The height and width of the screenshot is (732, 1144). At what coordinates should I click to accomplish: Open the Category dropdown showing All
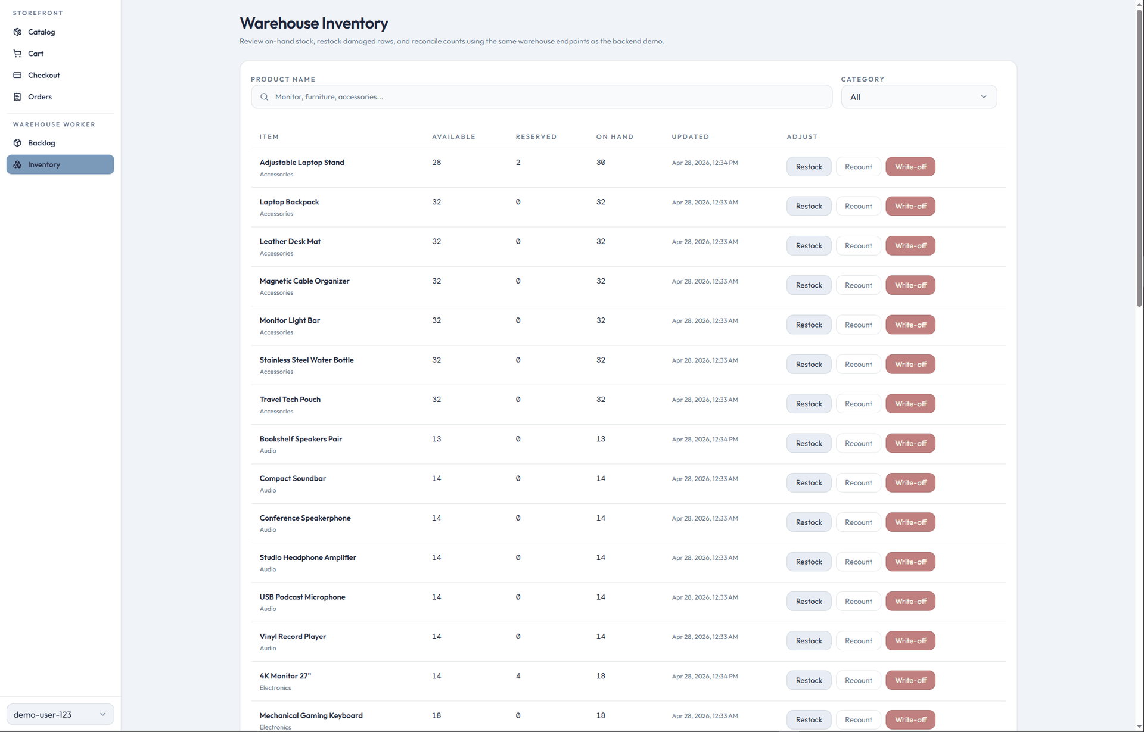pyautogui.click(x=919, y=96)
